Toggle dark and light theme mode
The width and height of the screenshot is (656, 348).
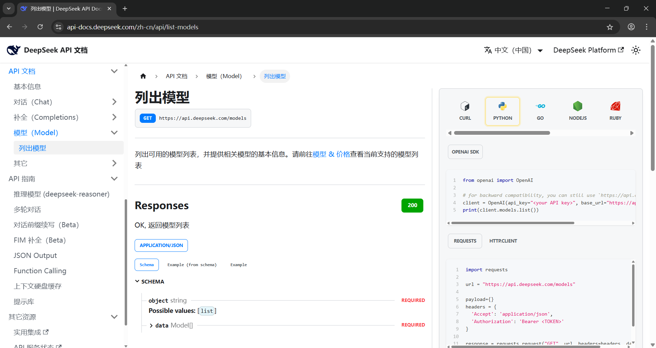point(635,50)
